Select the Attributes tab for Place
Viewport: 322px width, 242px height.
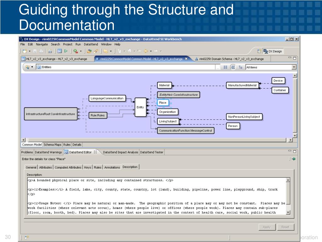tap(45, 168)
